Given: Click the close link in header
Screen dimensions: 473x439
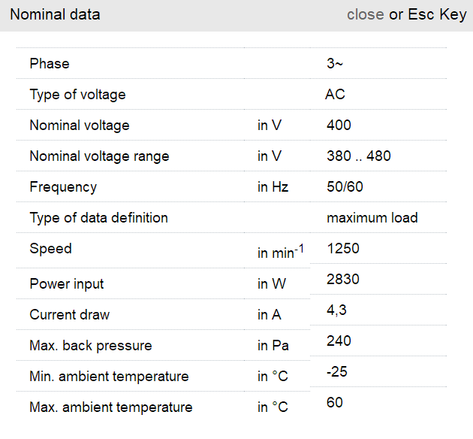Looking at the screenshot, I should coord(365,15).
